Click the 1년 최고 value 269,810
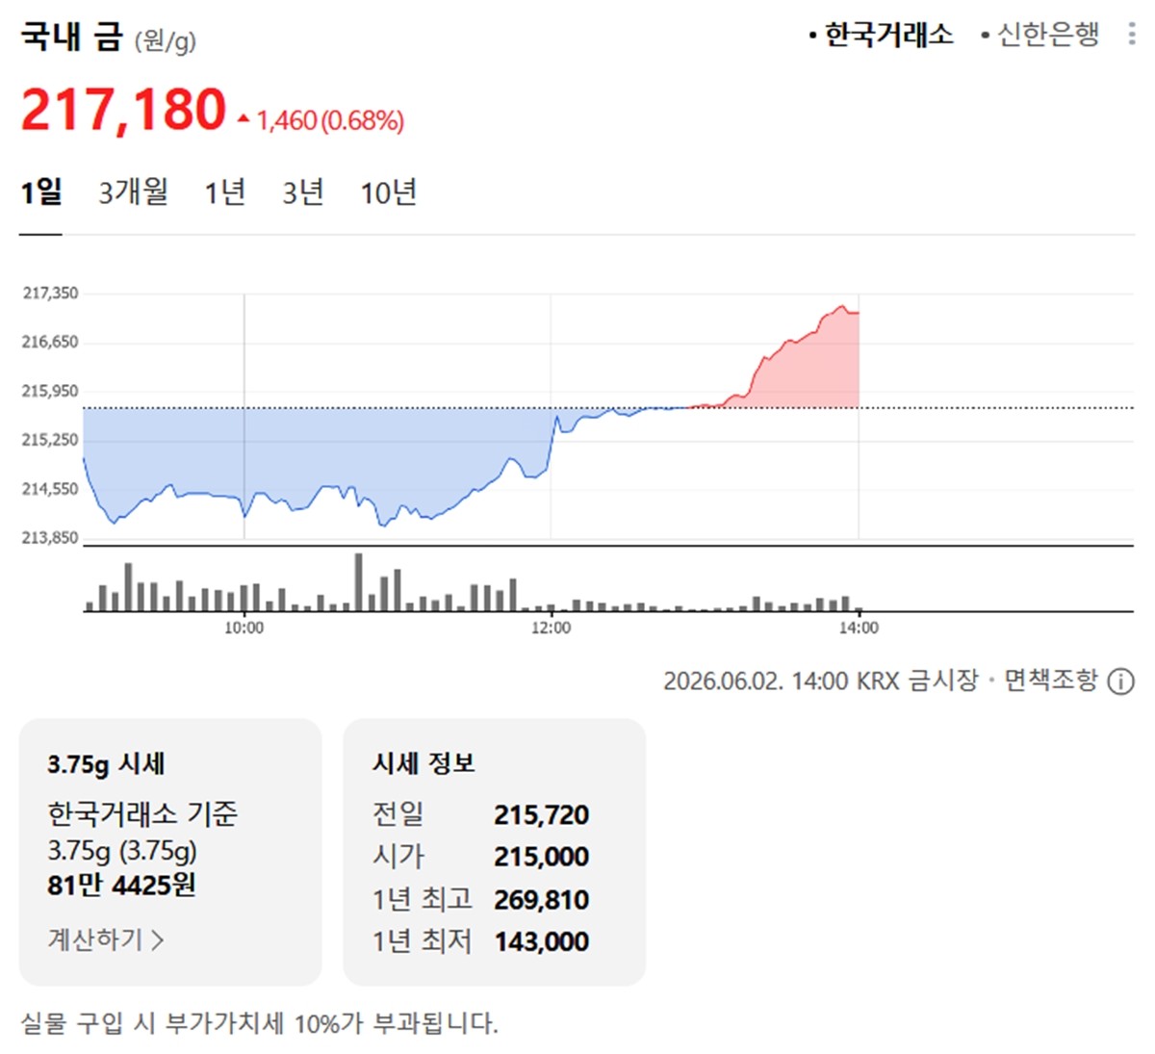The height and width of the screenshot is (1054, 1155). (x=541, y=900)
